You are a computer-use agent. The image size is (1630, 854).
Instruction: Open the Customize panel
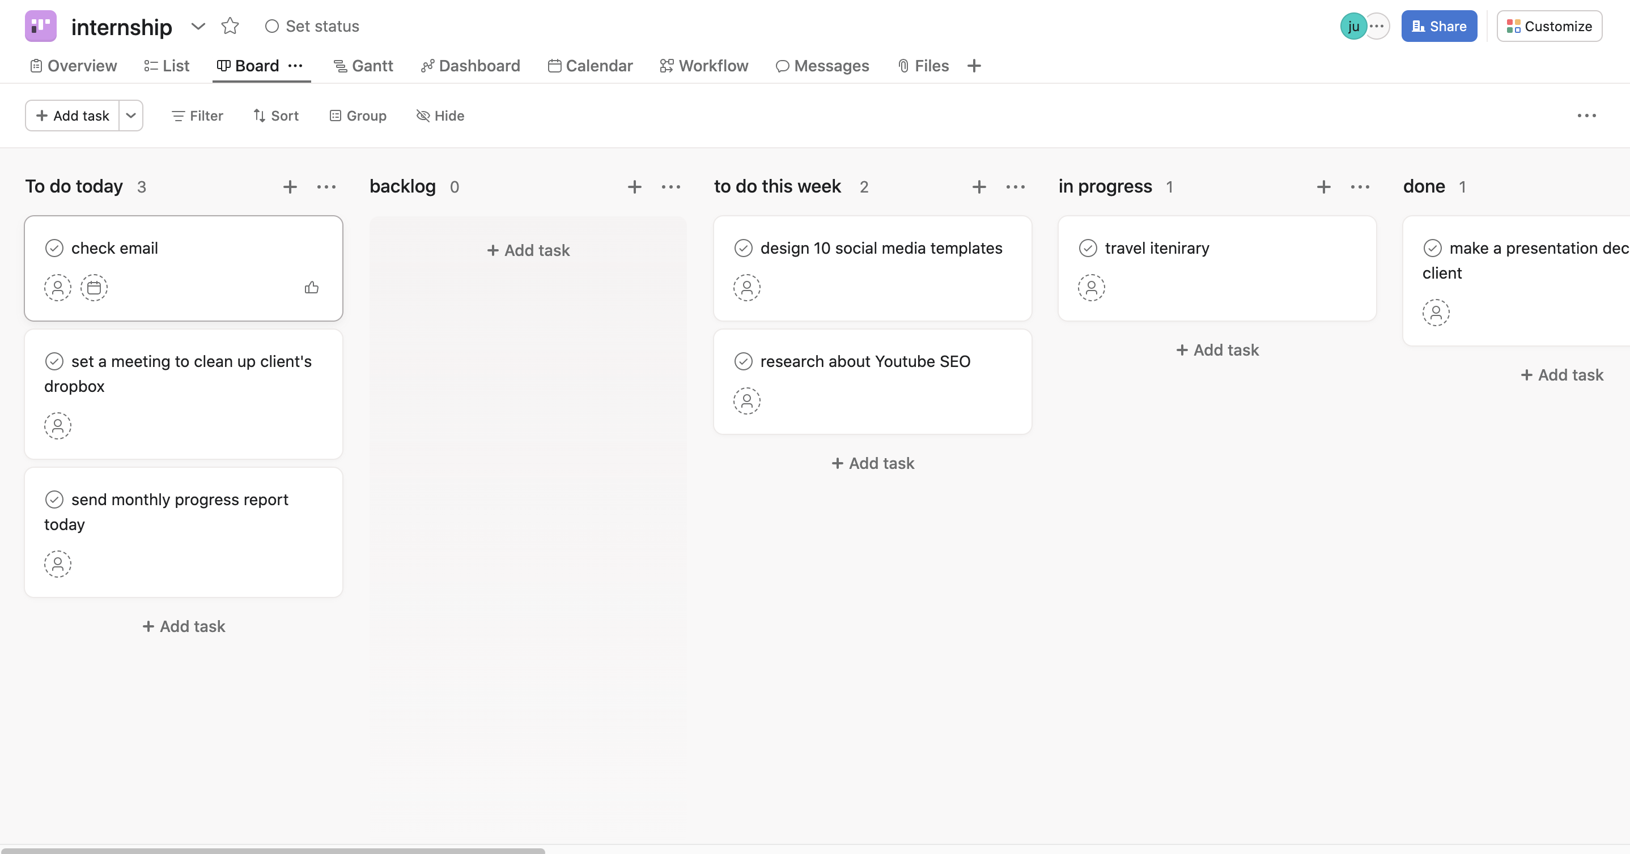[1548, 26]
